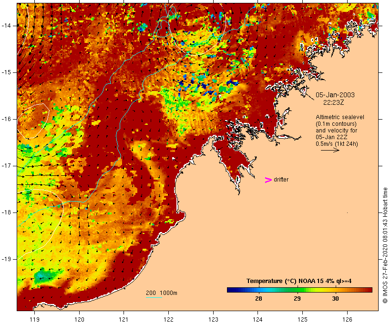Click the 'and velocity for' caption line
The height and width of the screenshot is (324, 391).
coord(336,131)
